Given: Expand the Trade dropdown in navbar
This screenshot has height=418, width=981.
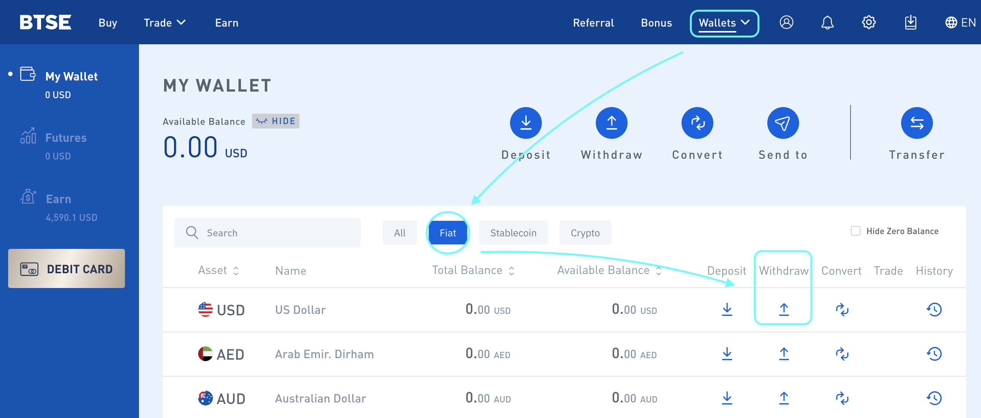Looking at the screenshot, I should point(164,23).
